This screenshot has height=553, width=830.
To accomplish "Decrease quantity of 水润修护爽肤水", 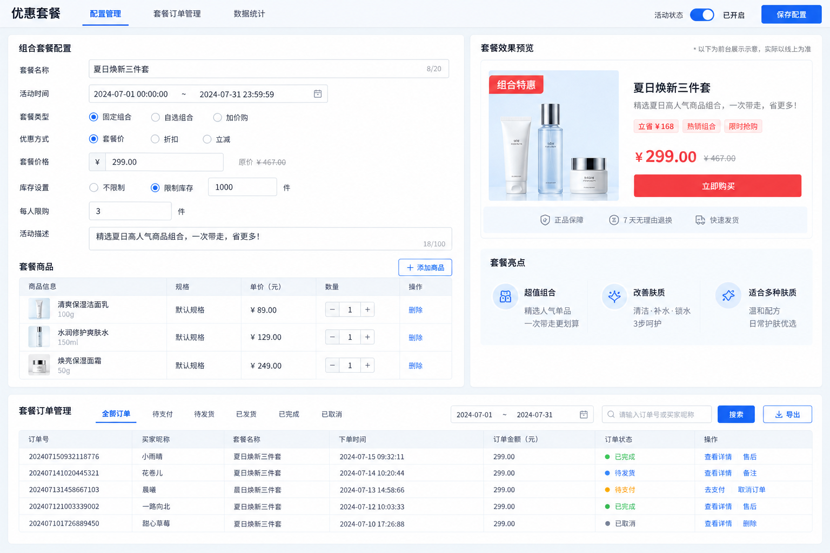I will pos(332,337).
